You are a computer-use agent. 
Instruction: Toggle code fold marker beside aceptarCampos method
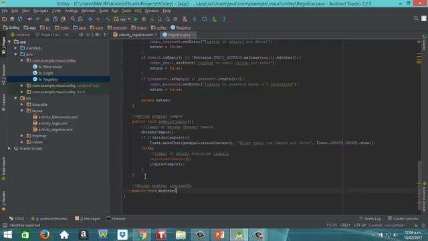[x=122, y=122]
